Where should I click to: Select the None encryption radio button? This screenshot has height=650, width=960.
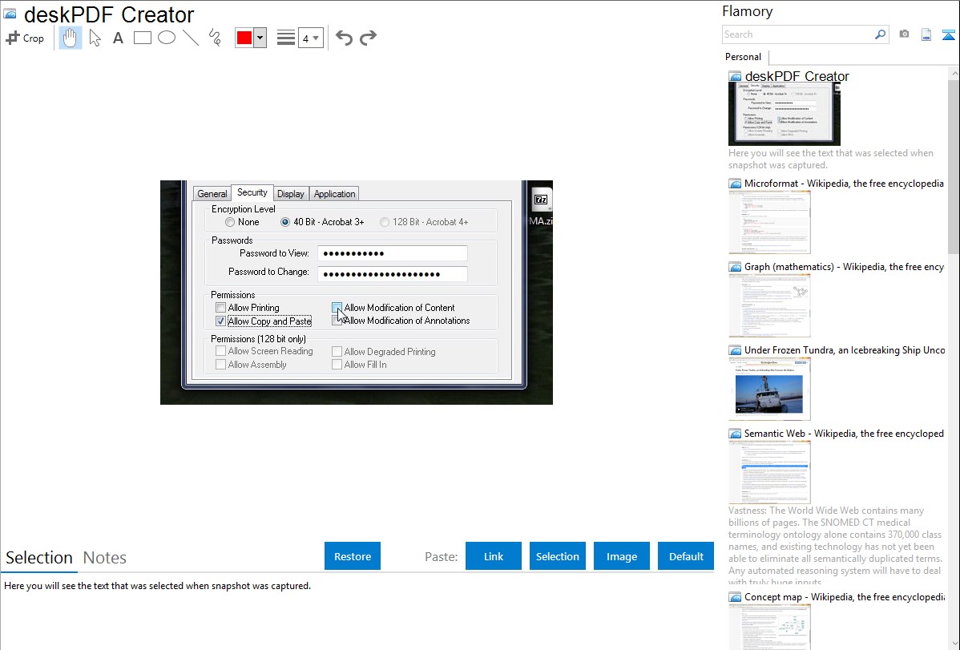click(x=230, y=222)
